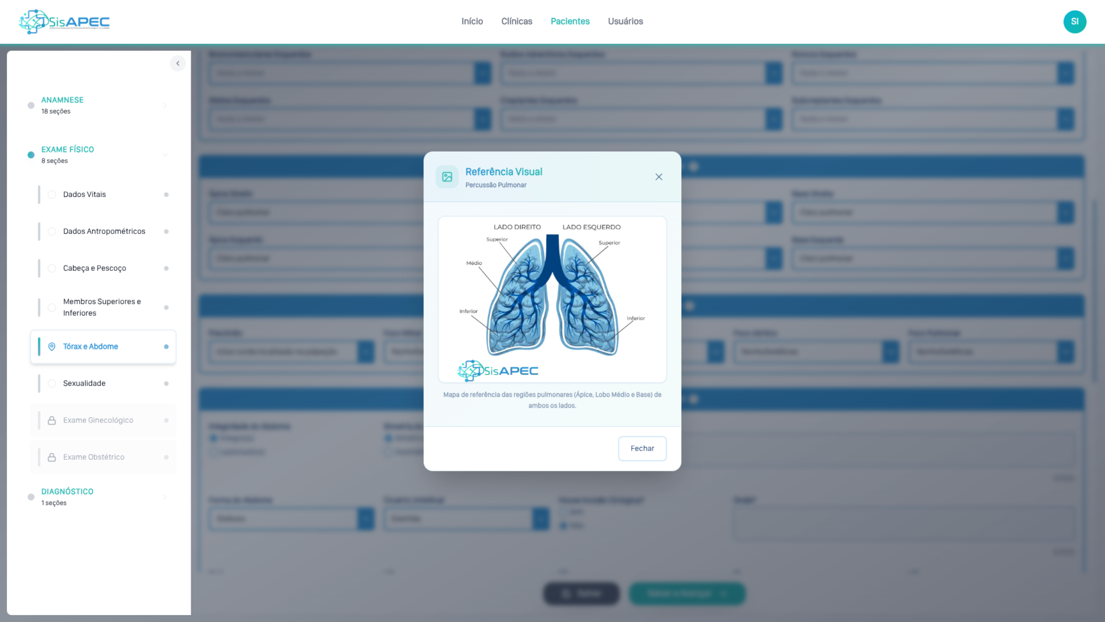The width and height of the screenshot is (1105, 622).
Task: Collapse the sidebar with the chevron button
Action: click(x=178, y=64)
